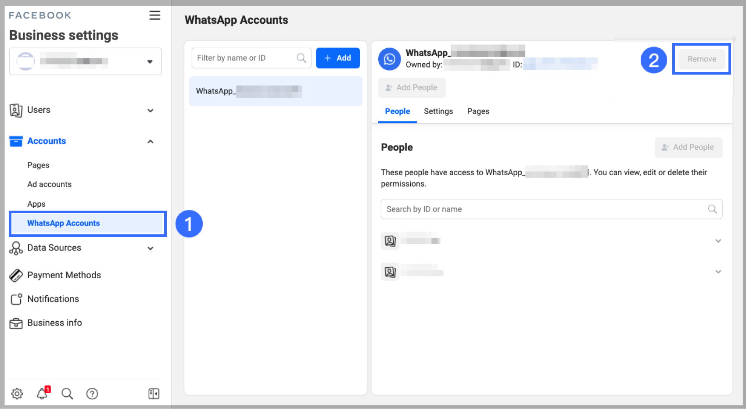The height and width of the screenshot is (409, 746).
Task: Click the Business settings title
Action: tap(64, 35)
